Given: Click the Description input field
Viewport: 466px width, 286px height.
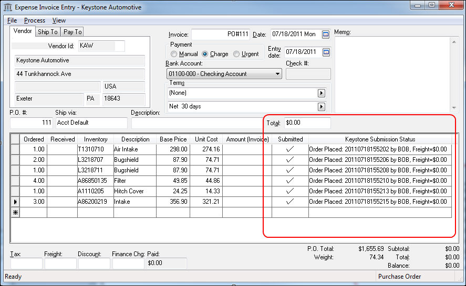Looking at the screenshot, I should pos(196,123).
